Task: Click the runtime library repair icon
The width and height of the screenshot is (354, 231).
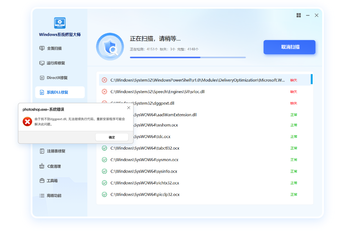Action: (x=42, y=63)
